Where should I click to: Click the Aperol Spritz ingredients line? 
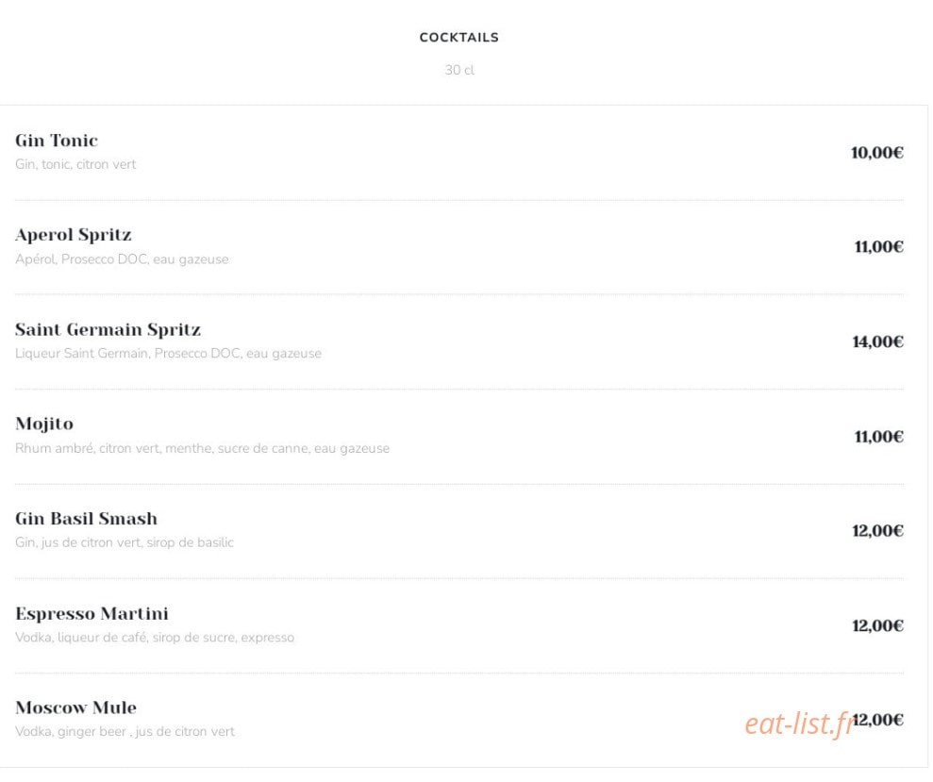(x=122, y=259)
